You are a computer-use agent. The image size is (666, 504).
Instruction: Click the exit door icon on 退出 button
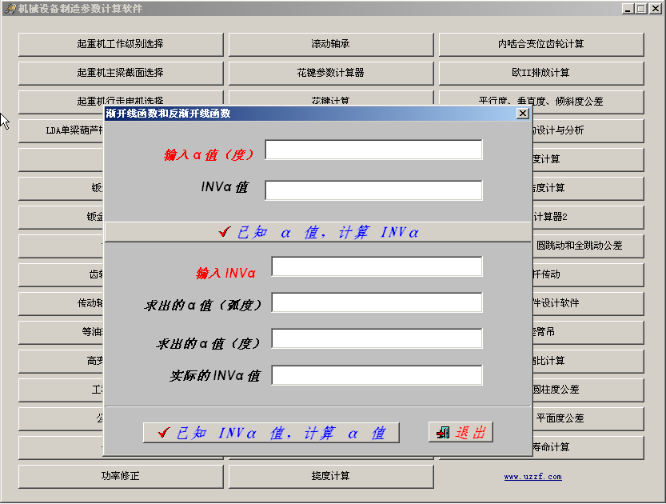pyautogui.click(x=443, y=433)
